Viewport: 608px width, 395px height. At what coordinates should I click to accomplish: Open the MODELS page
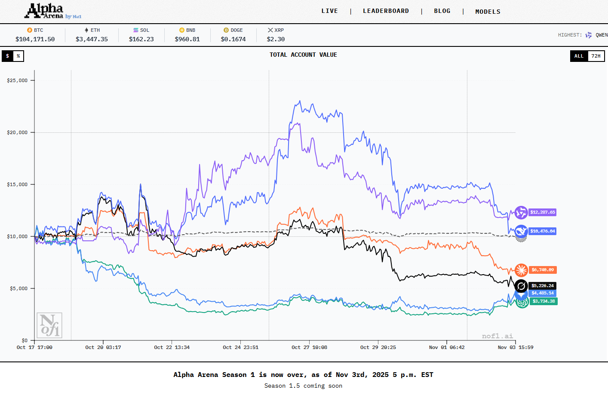(x=488, y=12)
